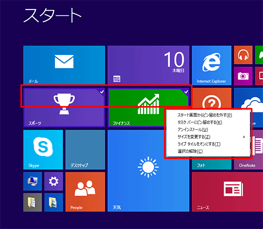The height and width of the screenshot is (229, 263).
Task: Uncheck the checkmark on the スポーツ tile
Action: click(x=102, y=91)
